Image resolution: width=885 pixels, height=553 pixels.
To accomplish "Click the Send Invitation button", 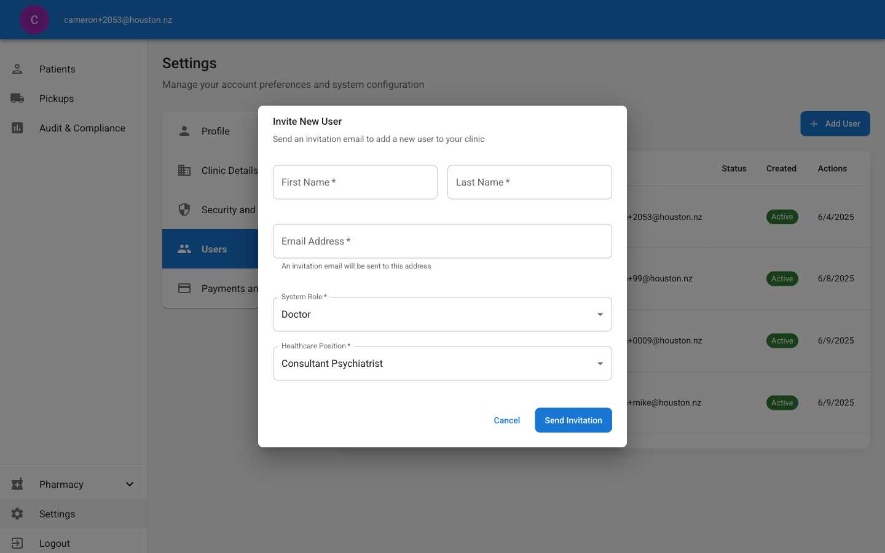I will pos(573,420).
